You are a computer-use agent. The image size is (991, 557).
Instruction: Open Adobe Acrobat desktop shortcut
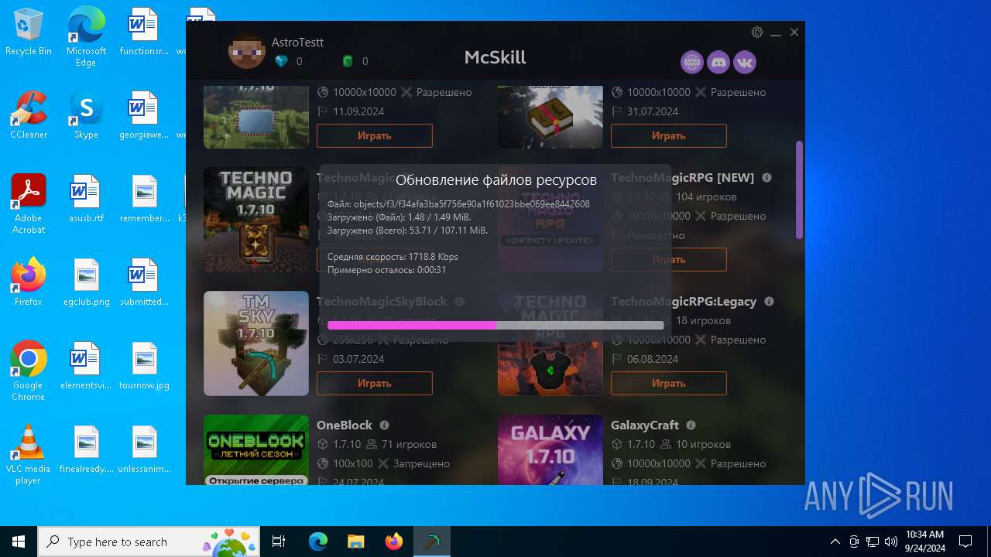29,205
